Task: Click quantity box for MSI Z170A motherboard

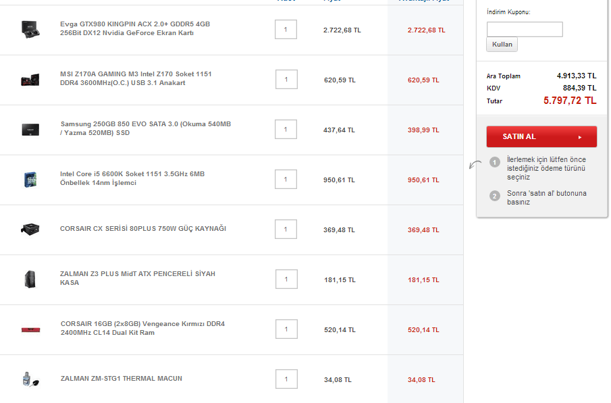Action: click(286, 80)
